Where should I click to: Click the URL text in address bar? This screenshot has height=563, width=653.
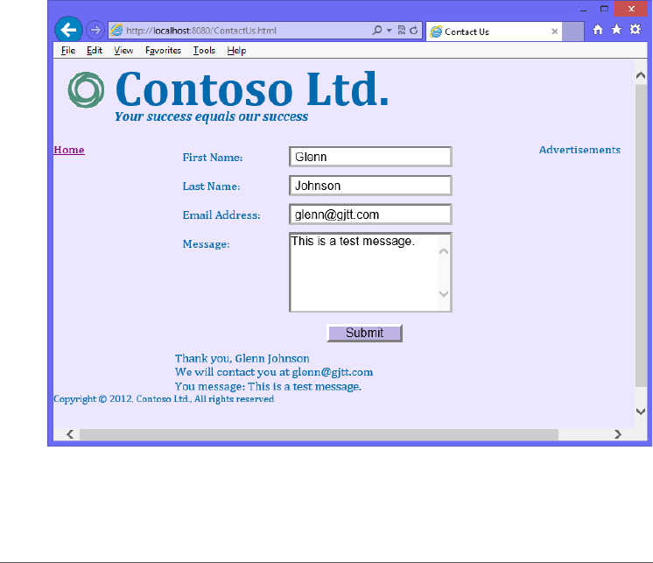(x=201, y=31)
